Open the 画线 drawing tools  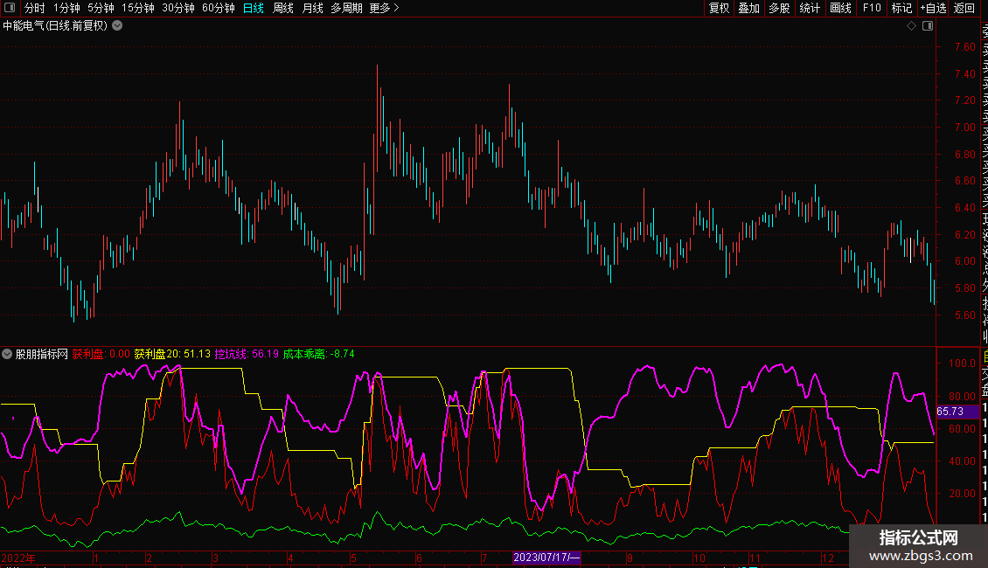point(840,8)
